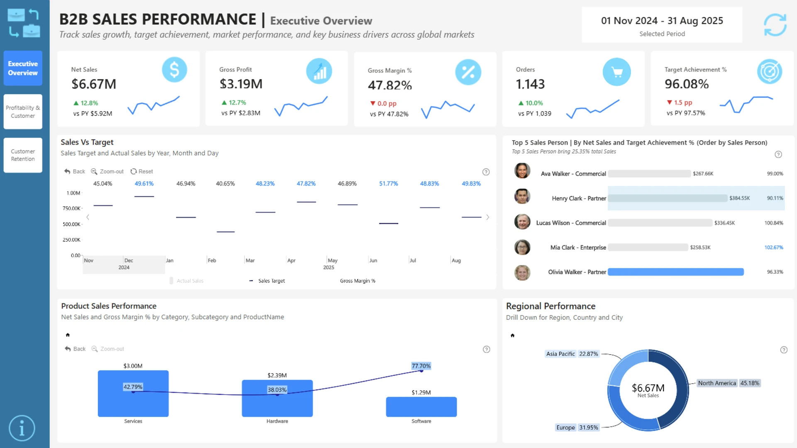This screenshot has height=448, width=797.
Task: Click Zoom-out in Sales Vs Target chart
Action: (x=108, y=171)
